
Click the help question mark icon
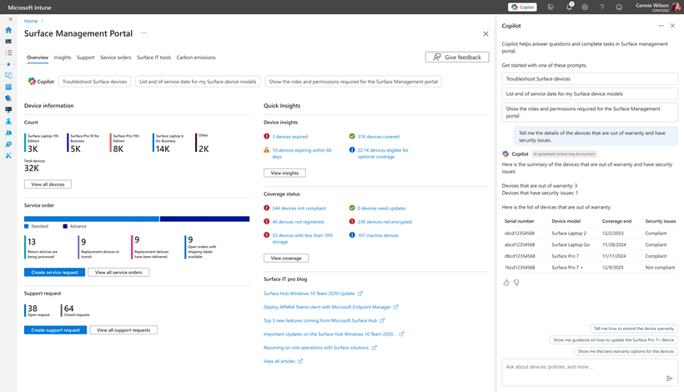[x=602, y=7]
